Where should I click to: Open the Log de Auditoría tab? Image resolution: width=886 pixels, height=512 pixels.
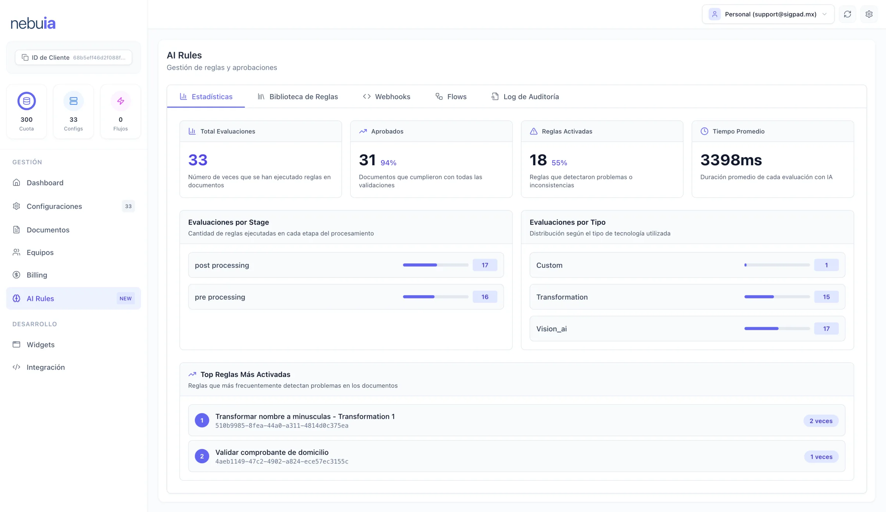click(x=525, y=96)
